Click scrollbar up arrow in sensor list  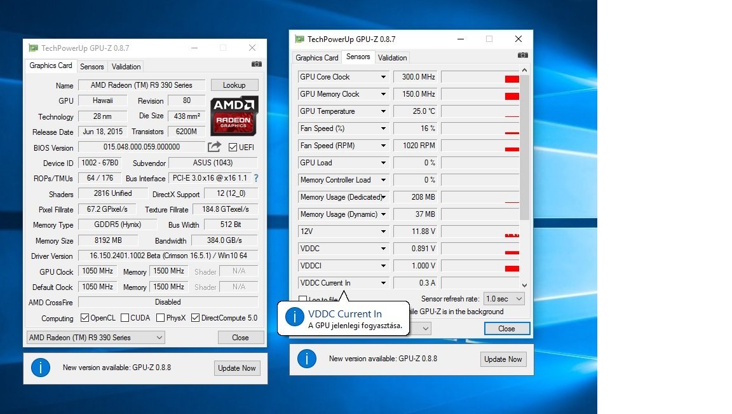coord(525,70)
